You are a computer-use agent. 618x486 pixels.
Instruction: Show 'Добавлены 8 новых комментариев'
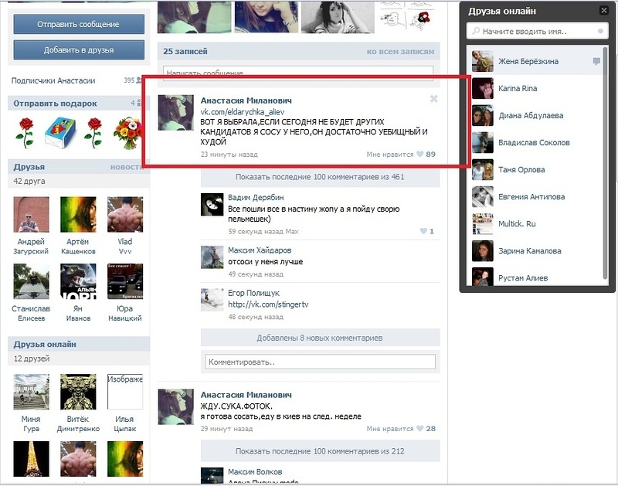320,338
